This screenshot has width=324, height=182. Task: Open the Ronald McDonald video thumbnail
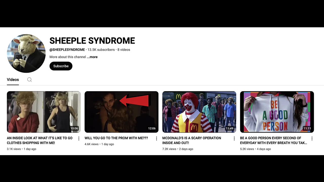point(199,112)
